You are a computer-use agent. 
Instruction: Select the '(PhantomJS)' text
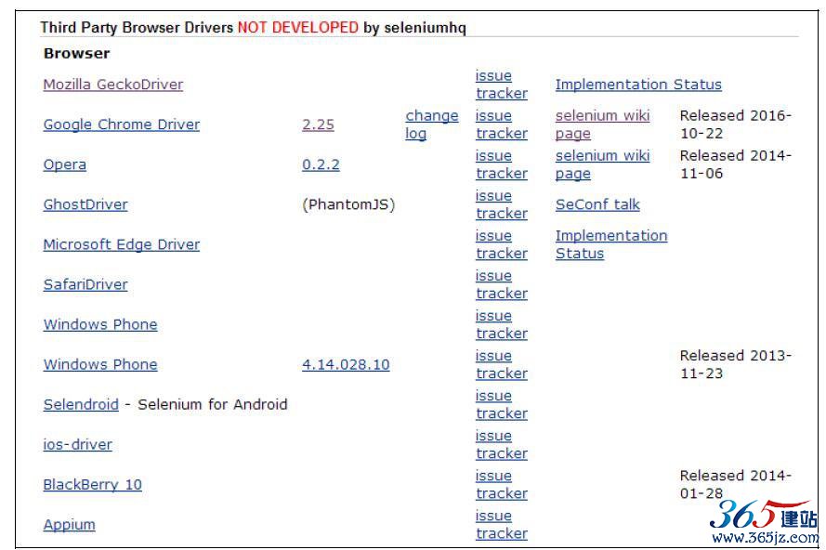pos(348,204)
